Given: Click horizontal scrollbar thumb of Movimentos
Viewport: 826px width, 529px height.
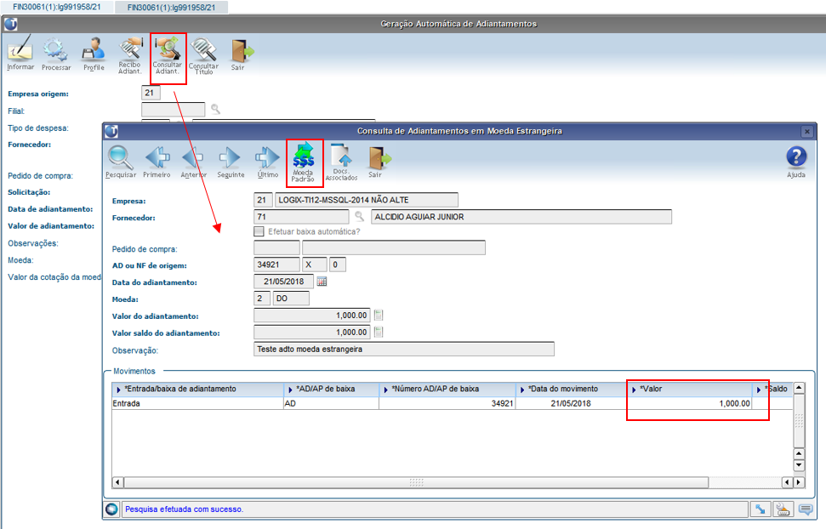Looking at the screenshot, I should click(x=416, y=482).
